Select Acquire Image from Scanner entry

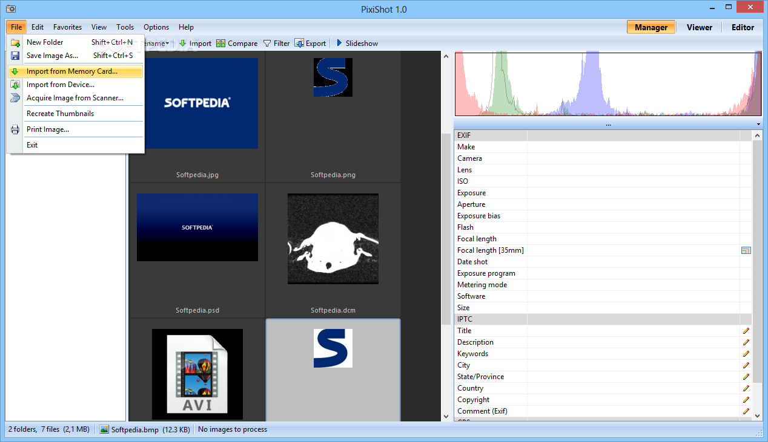tap(76, 98)
